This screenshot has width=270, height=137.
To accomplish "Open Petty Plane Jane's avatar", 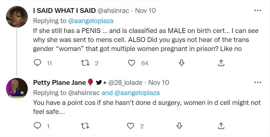I will pyautogui.click(x=17, y=89).
